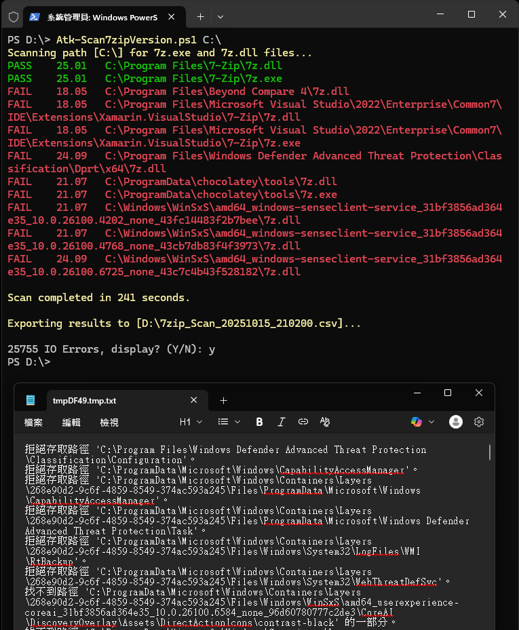Click the account profile icon in Notepad

[456, 422]
